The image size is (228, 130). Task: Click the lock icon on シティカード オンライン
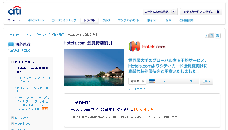[218, 11]
